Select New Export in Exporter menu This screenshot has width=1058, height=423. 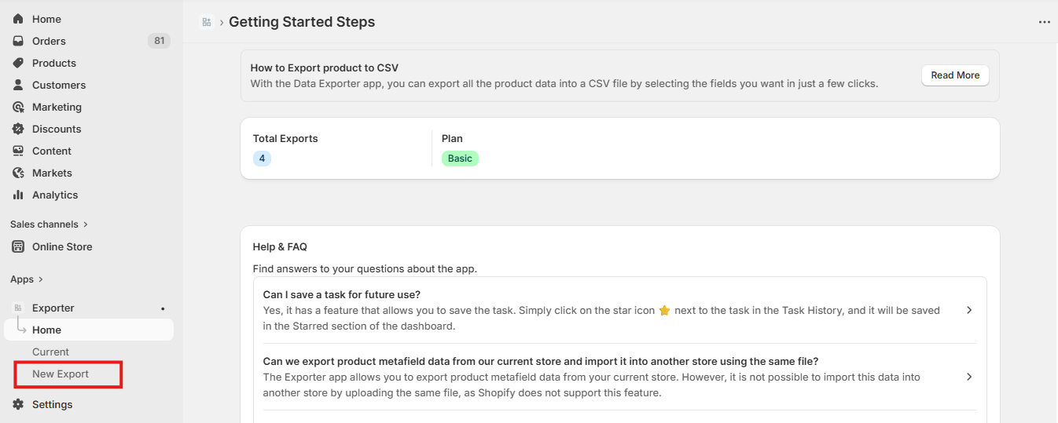(61, 374)
